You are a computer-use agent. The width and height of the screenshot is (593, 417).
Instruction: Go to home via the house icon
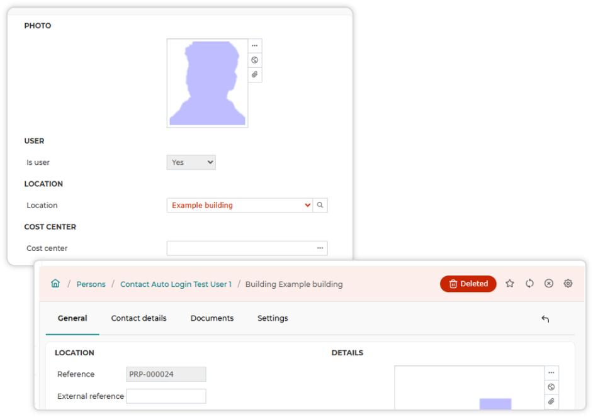55,284
